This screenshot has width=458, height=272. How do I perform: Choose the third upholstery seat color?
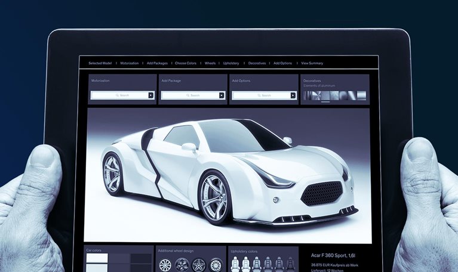click(257, 264)
